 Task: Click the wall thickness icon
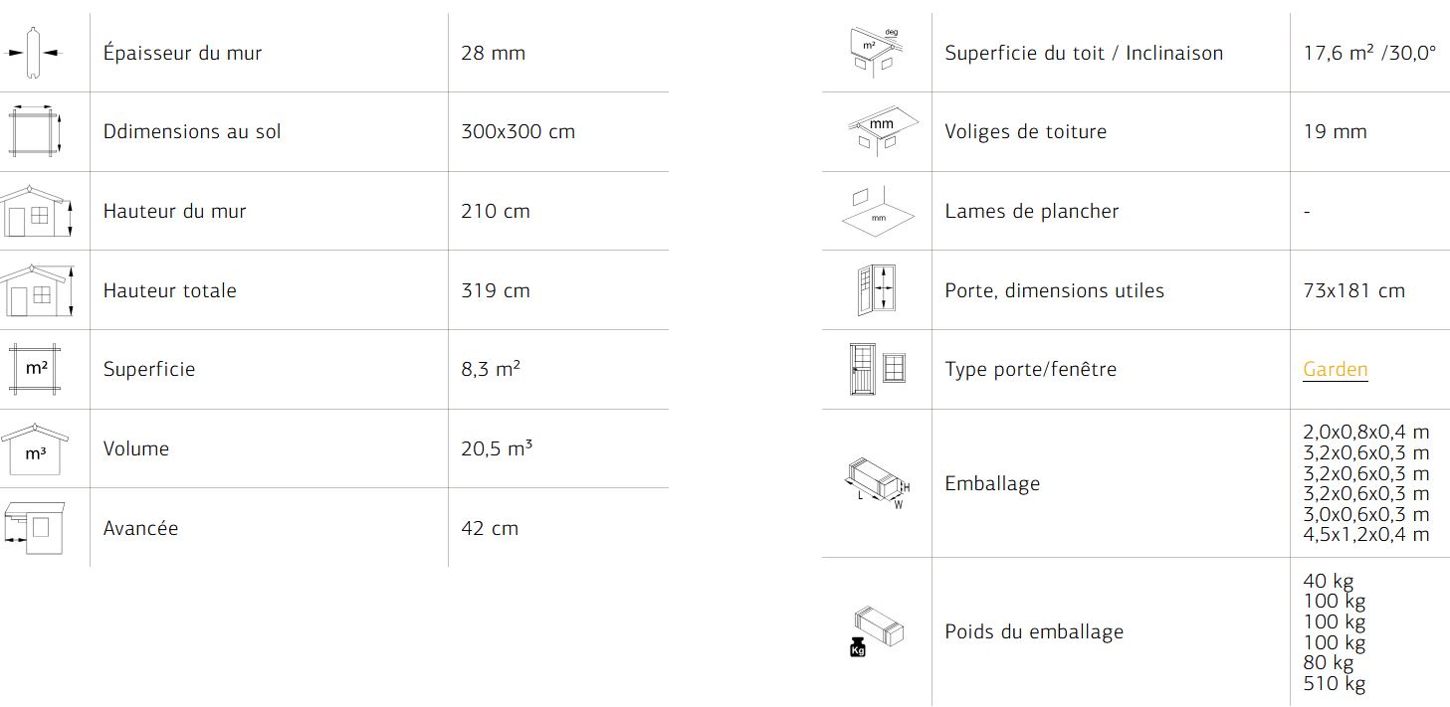coord(35,53)
